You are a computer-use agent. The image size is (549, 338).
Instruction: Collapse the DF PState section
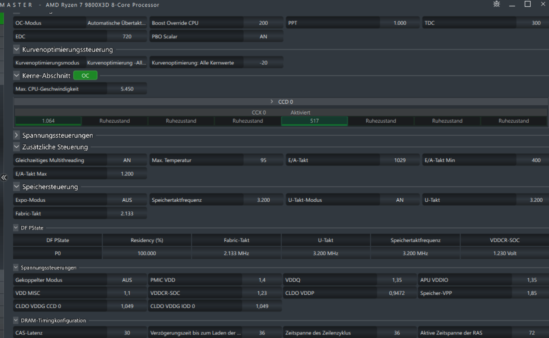16,228
